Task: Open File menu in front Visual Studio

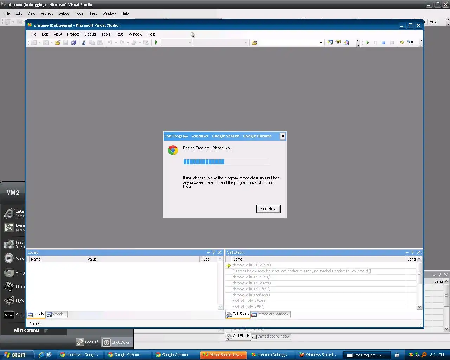Action: coord(33,34)
